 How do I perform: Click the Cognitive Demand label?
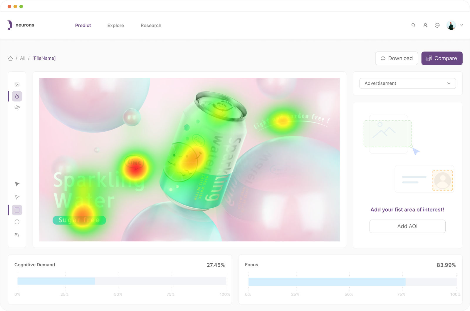(x=35, y=265)
